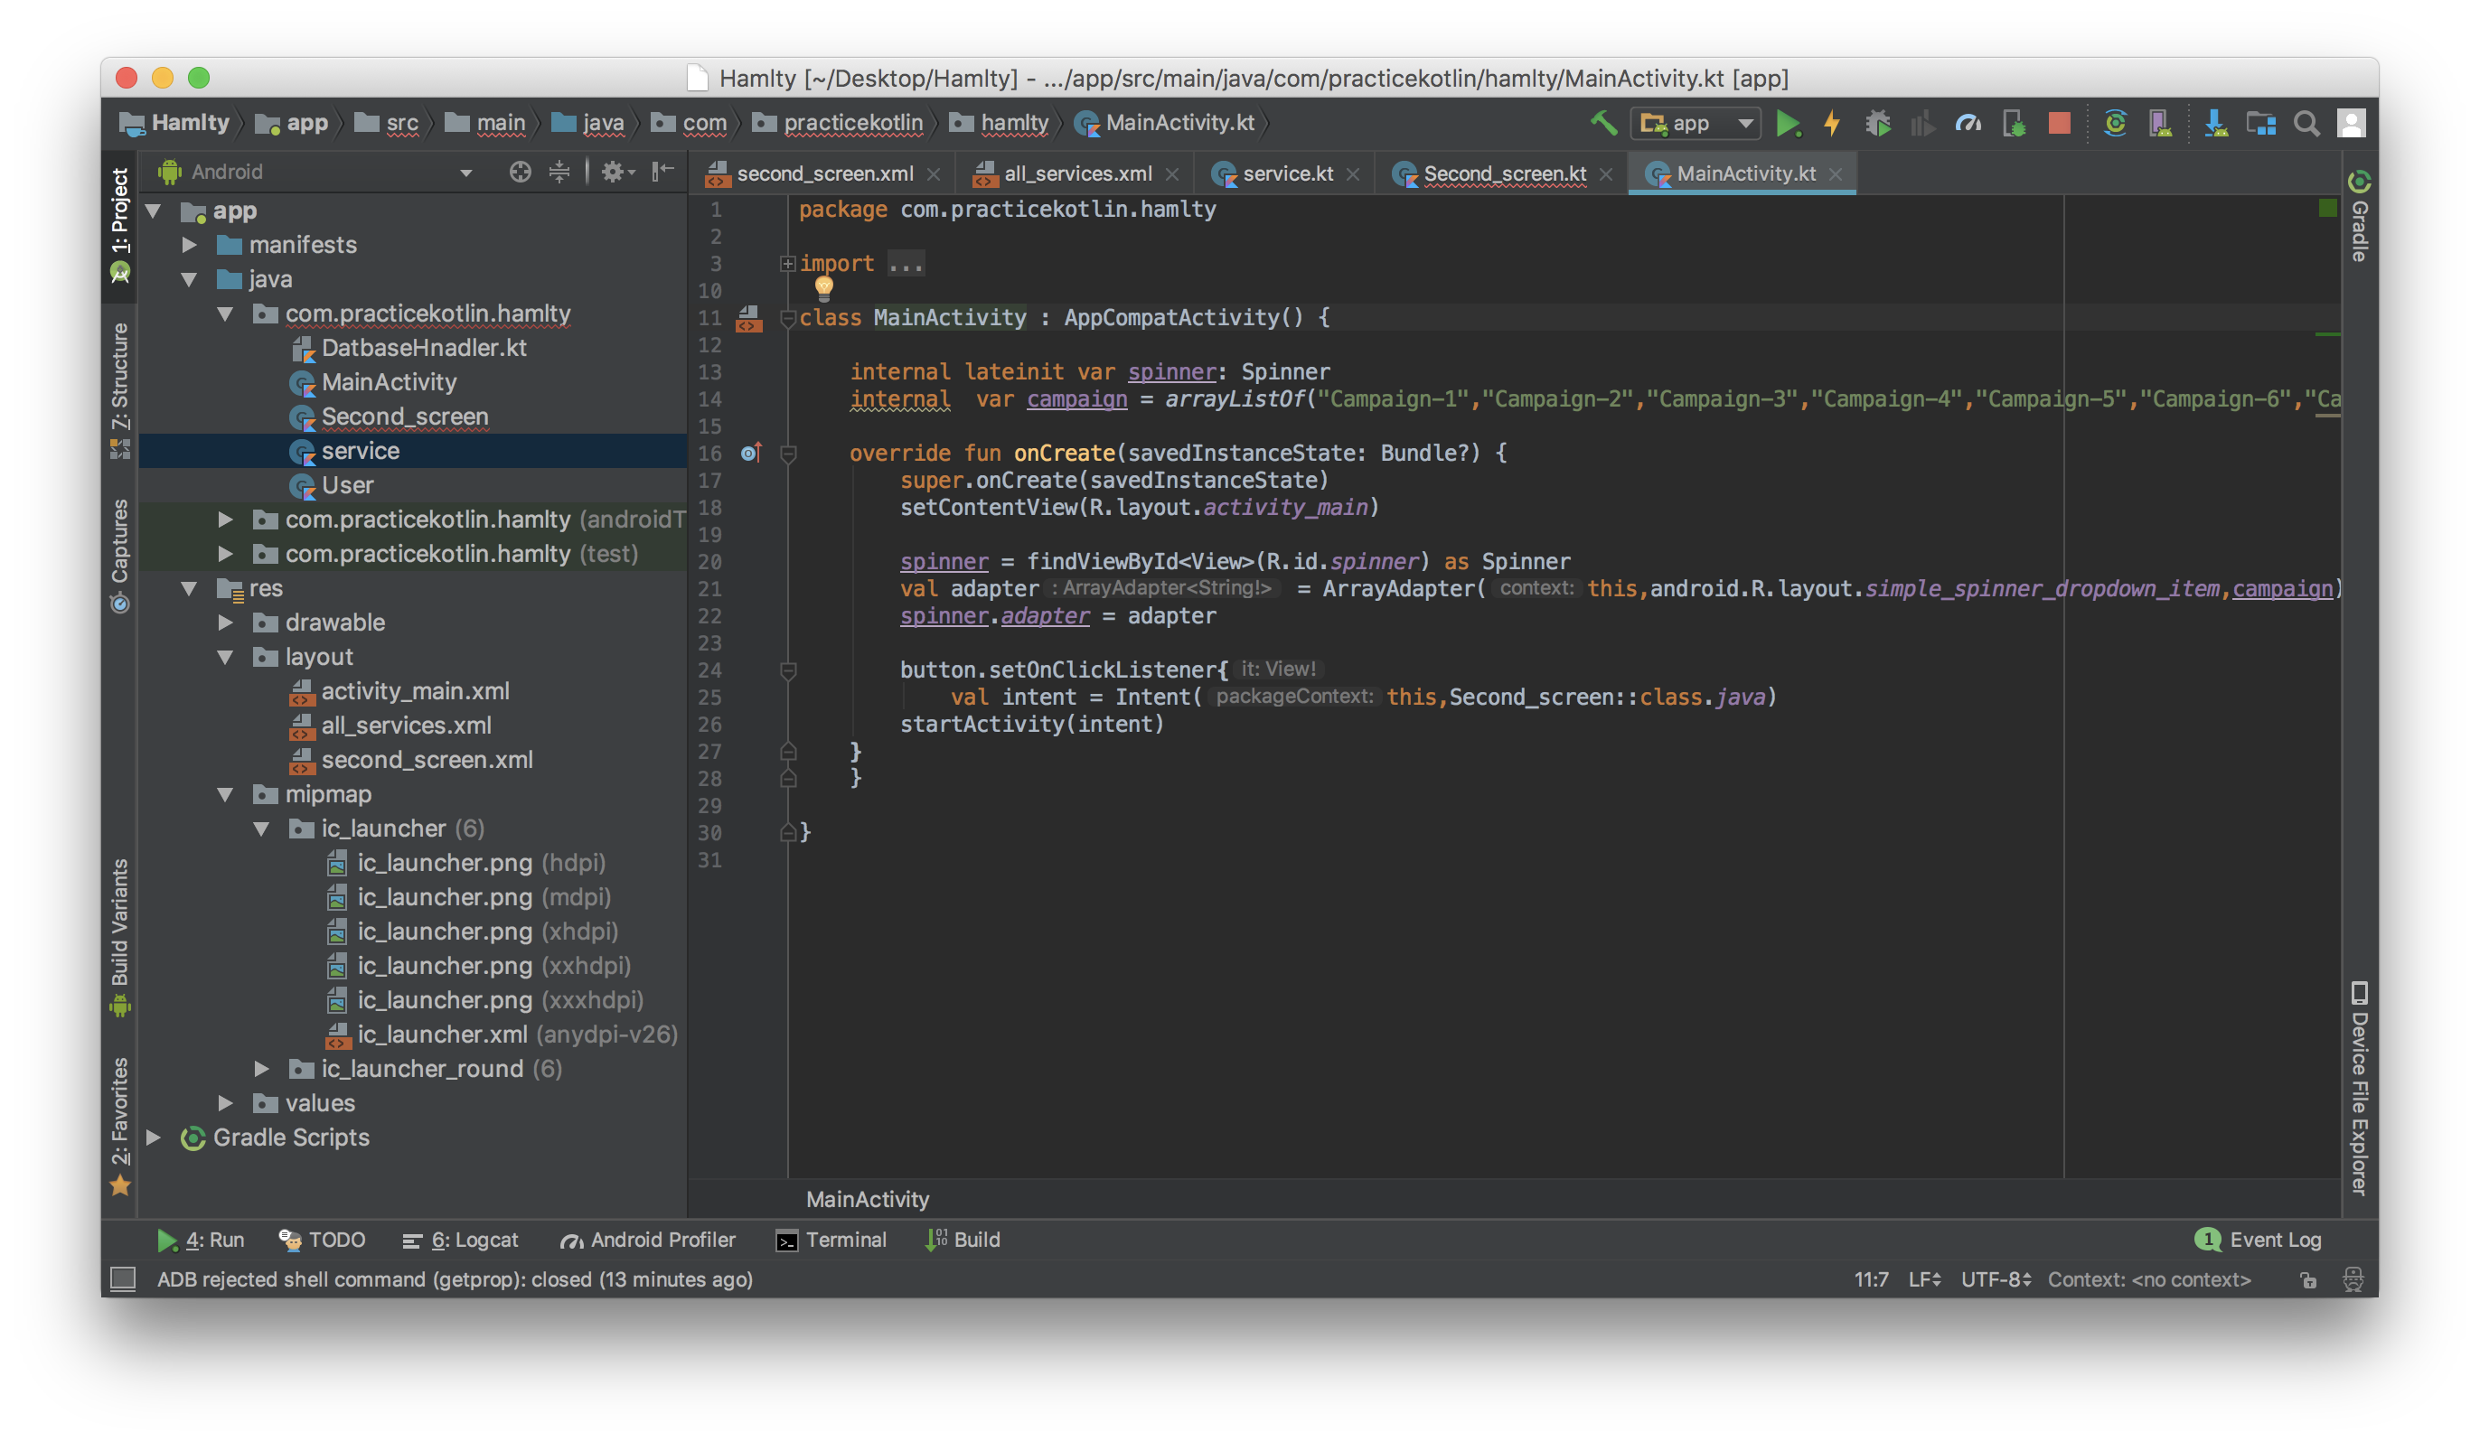This screenshot has height=1442, width=2480.
Task: Open the SDK Manager download icon
Action: (2215, 123)
